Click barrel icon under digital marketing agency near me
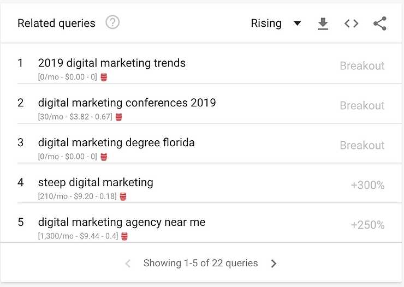The image size is (404, 287). click(x=124, y=236)
